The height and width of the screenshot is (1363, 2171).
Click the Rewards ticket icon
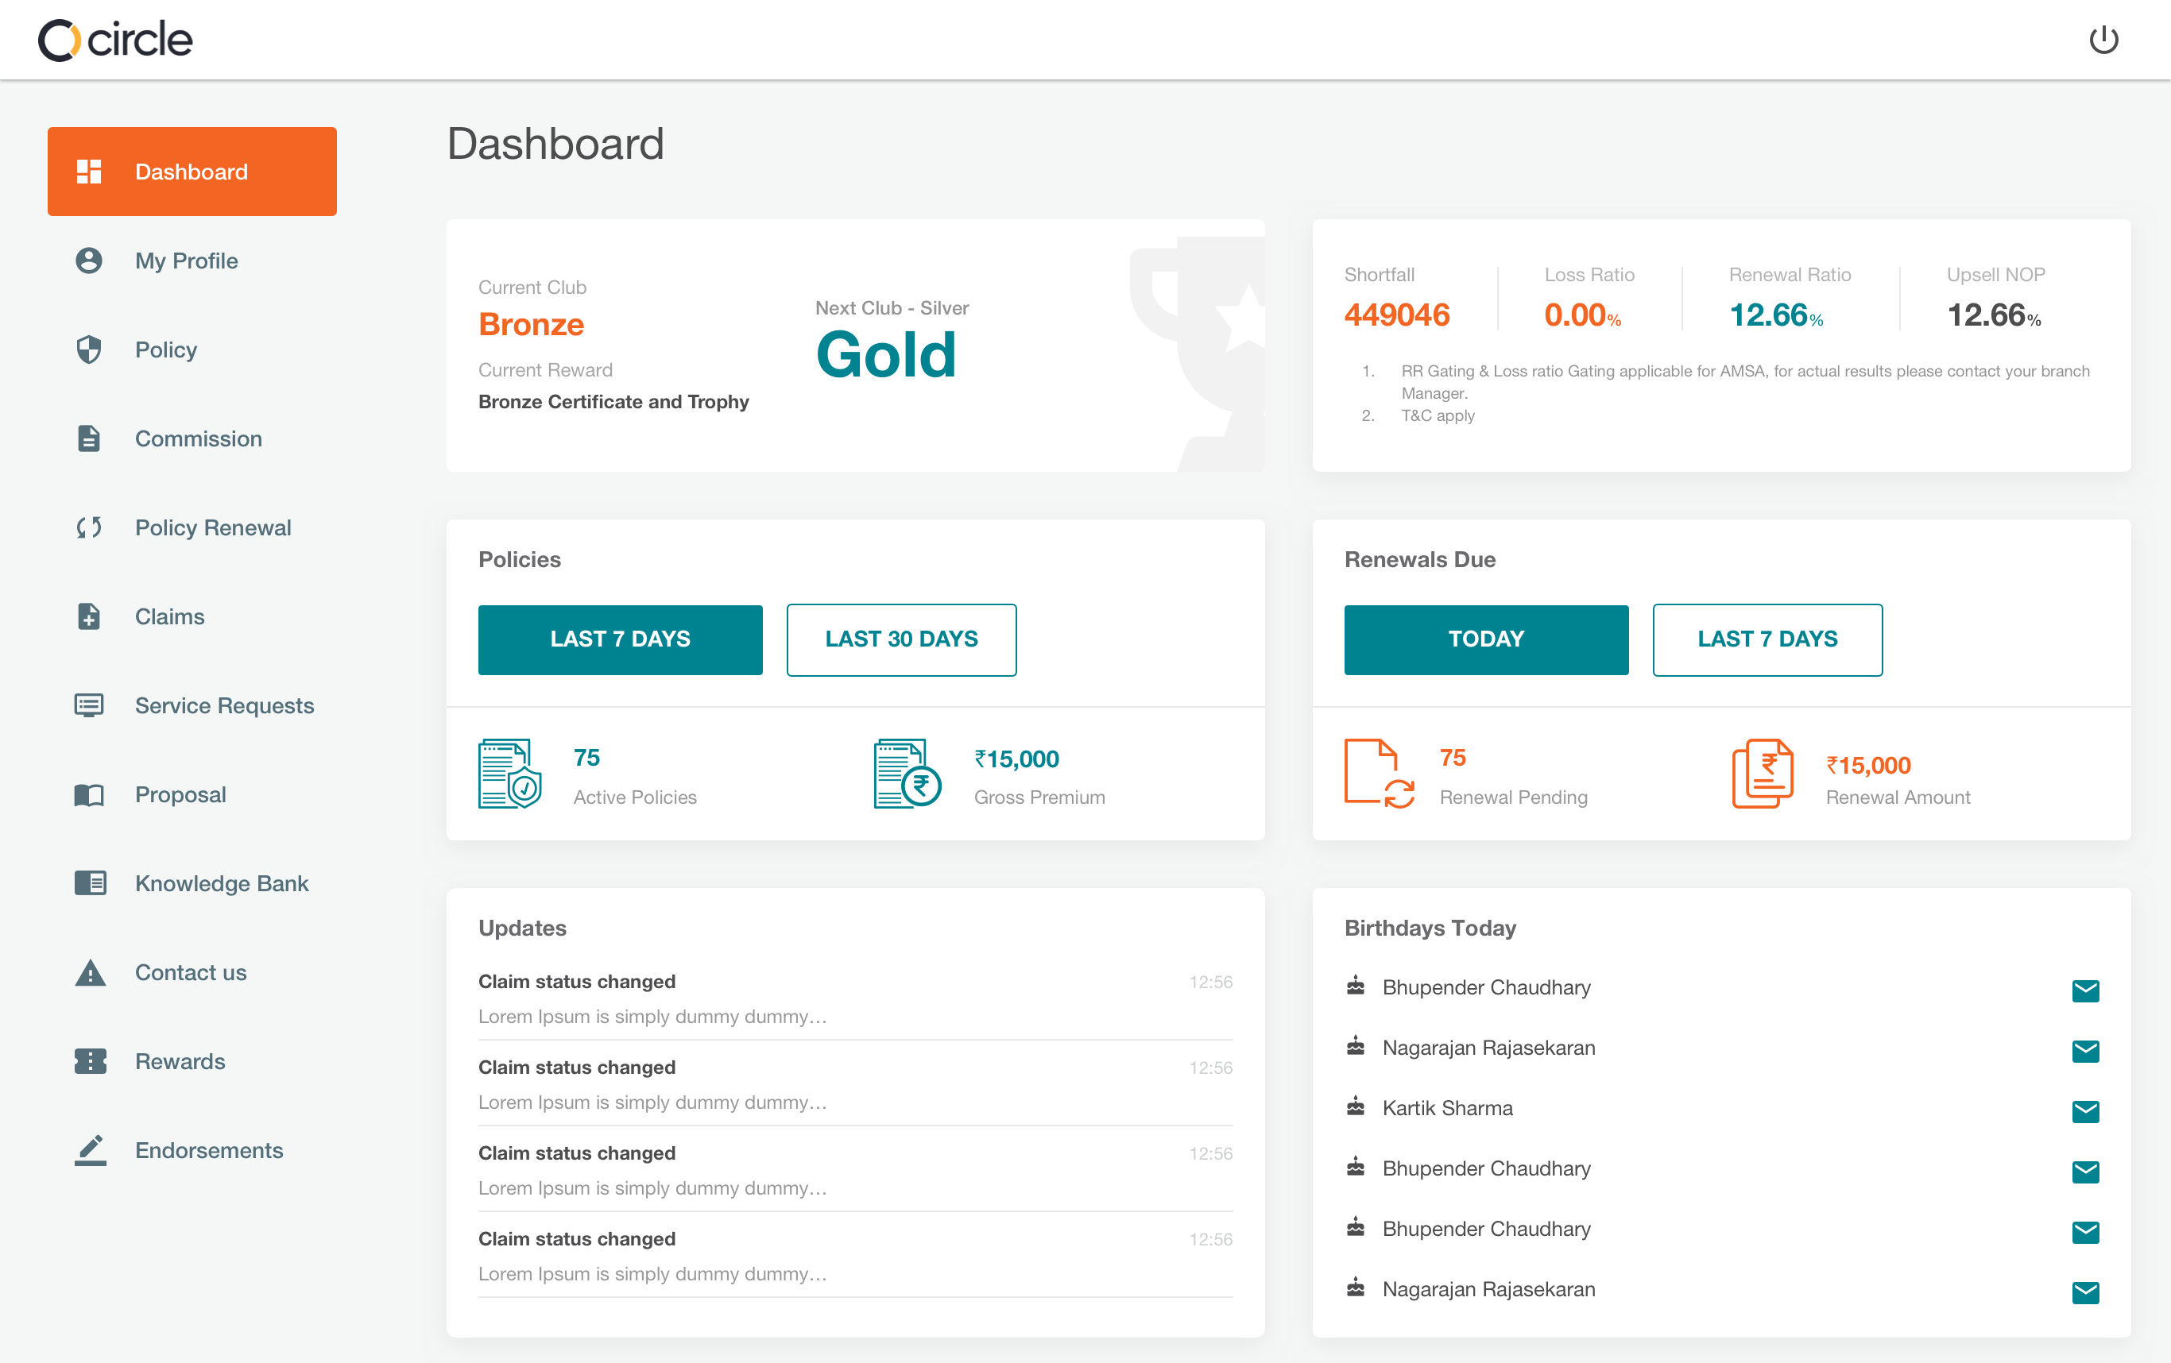tap(90, 1061)
